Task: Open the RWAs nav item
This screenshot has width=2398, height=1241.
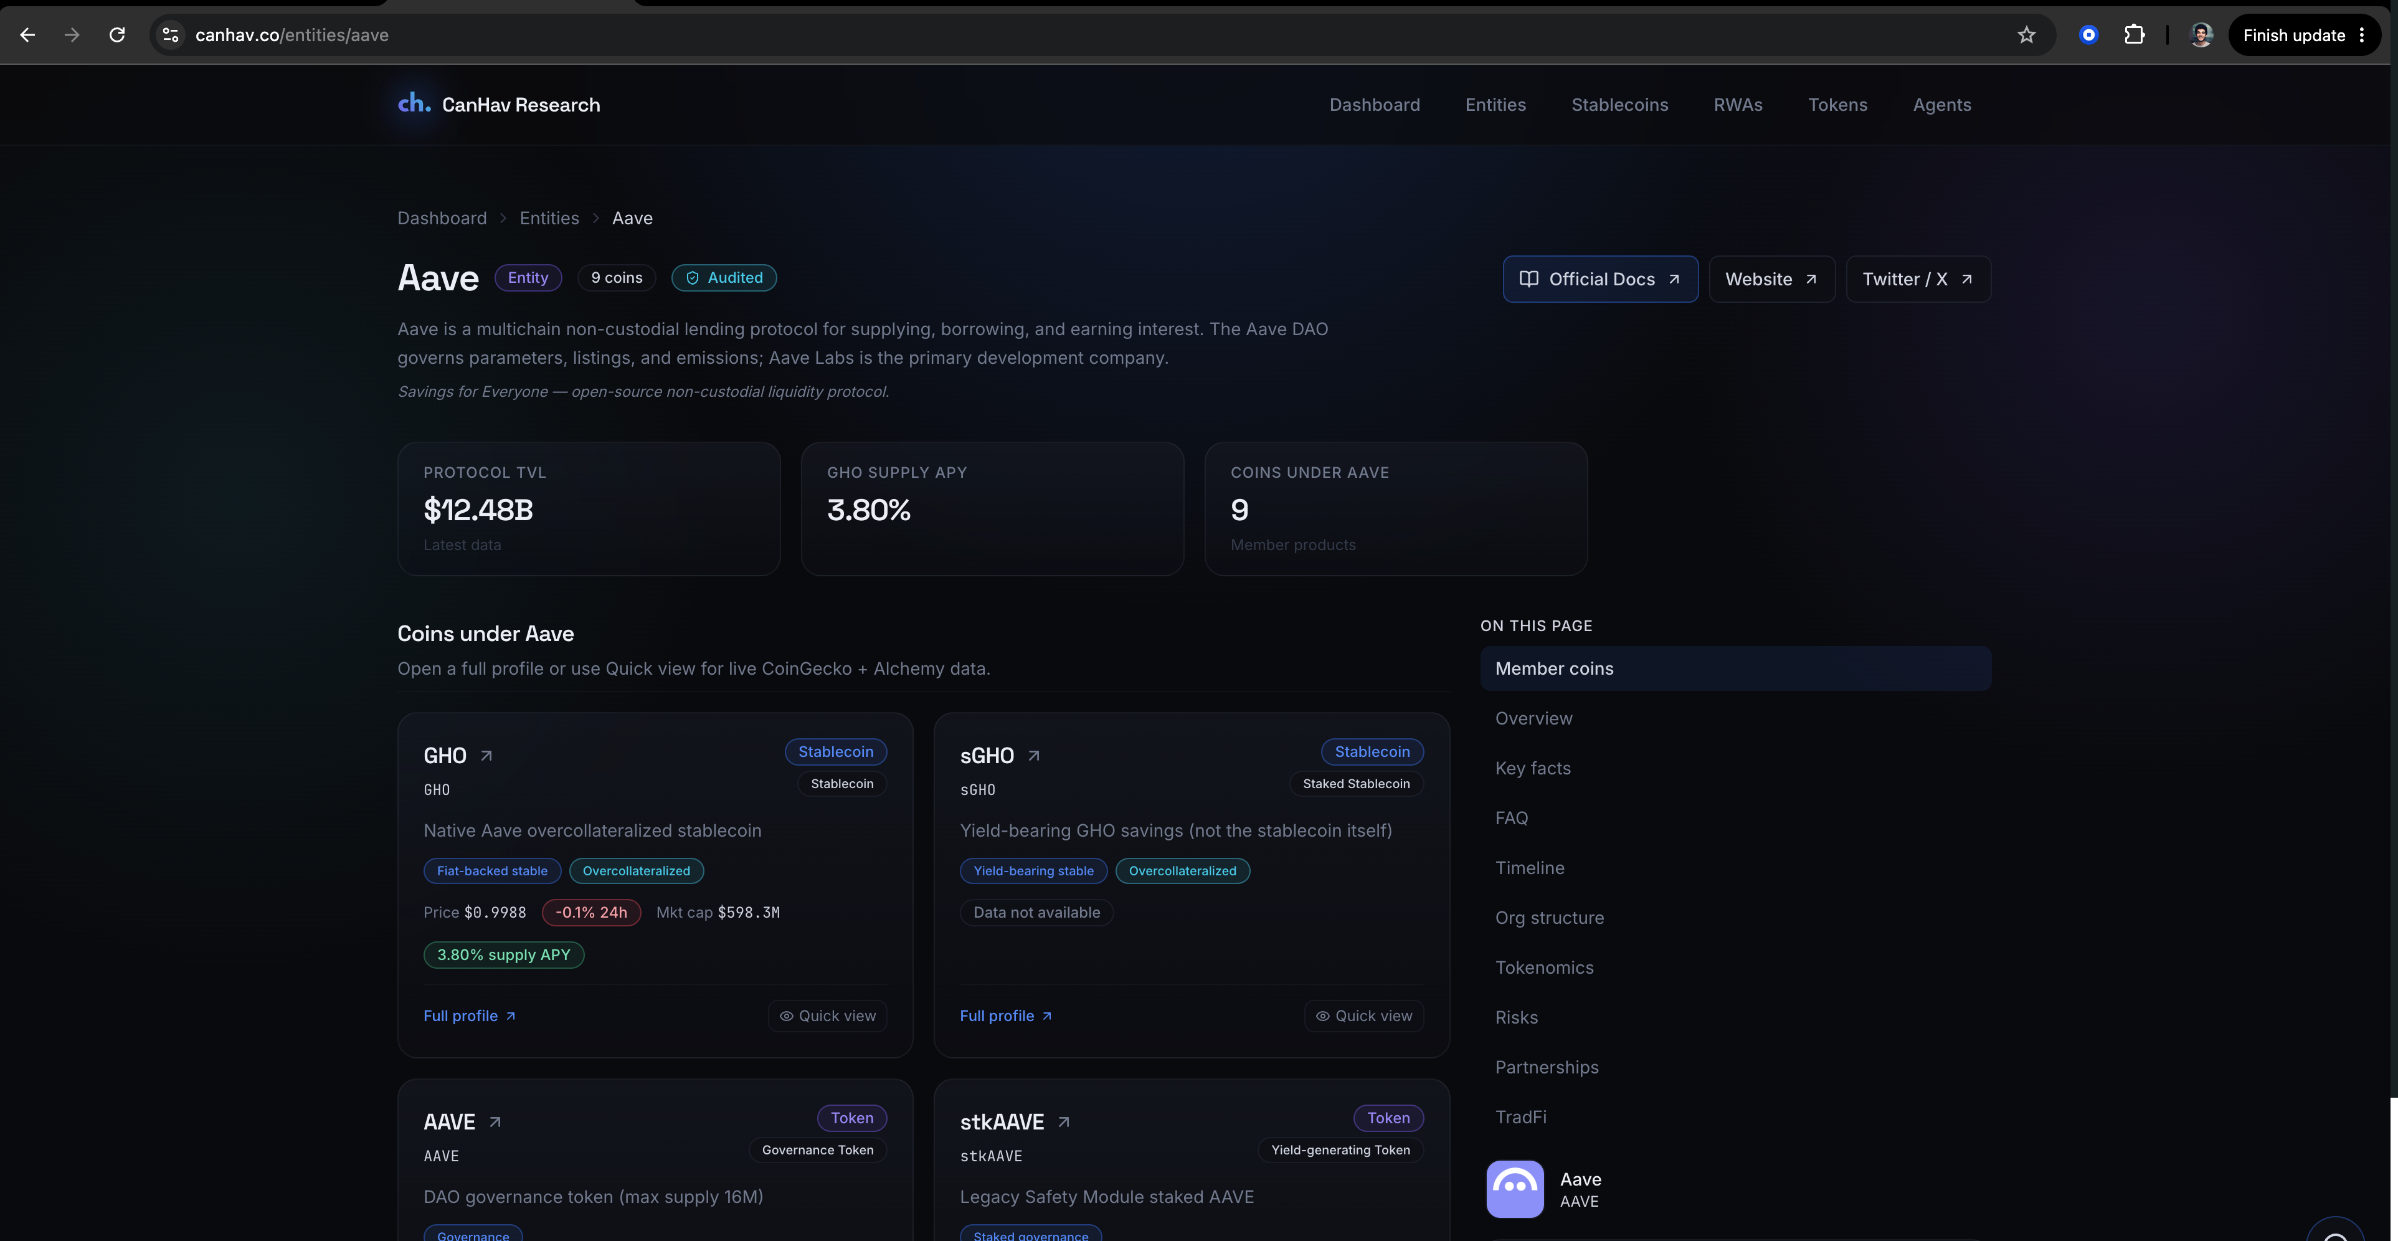Action: (x=1738, y=105)
